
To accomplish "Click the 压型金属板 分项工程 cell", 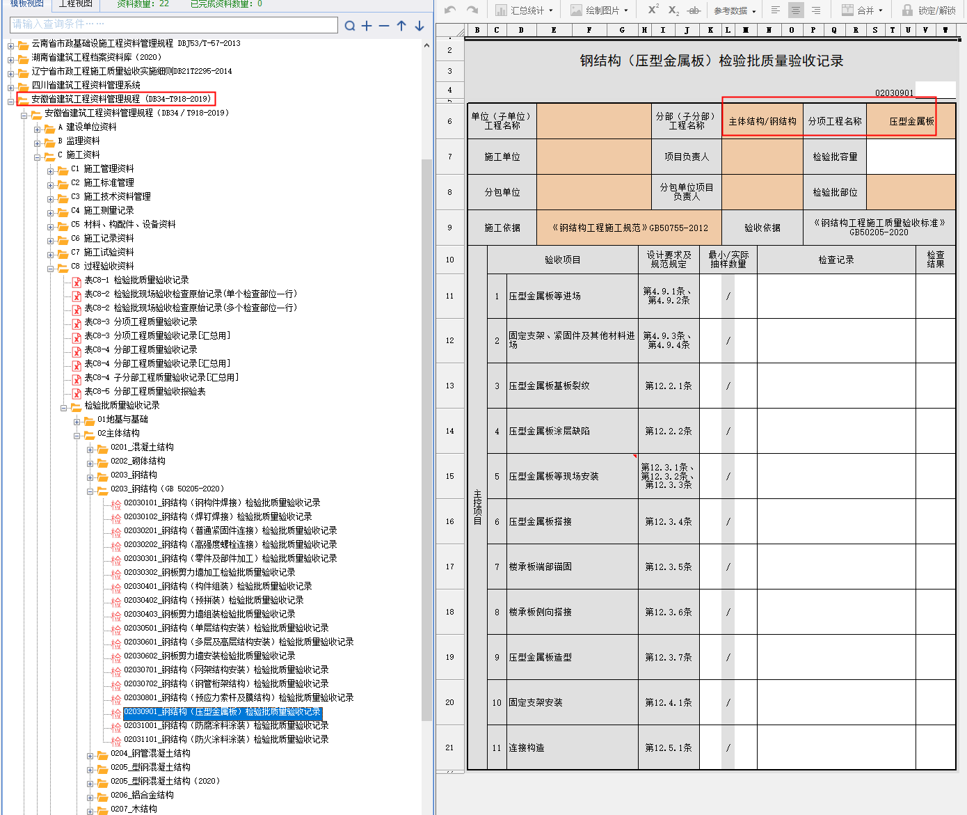I will click(911, 121).
